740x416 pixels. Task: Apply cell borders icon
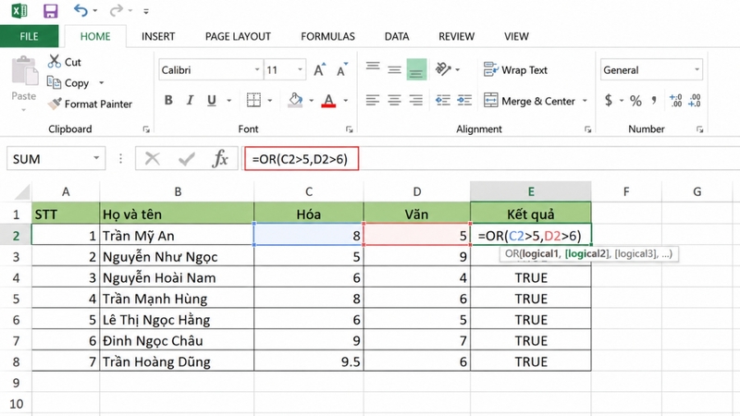(253, 100)
